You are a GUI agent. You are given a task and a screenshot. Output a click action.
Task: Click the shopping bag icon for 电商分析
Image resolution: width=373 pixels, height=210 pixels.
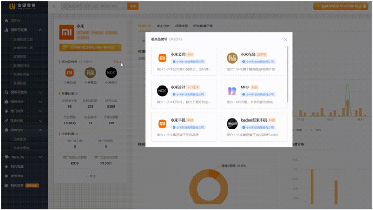[7, 102]
